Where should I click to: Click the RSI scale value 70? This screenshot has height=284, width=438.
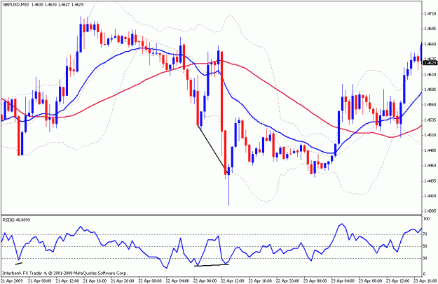click(426, 234)
